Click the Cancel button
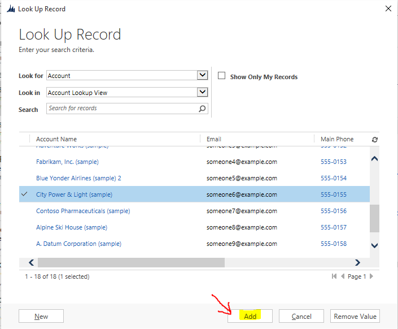This screenshot has height=329, width=398. [x=301, y=316]
